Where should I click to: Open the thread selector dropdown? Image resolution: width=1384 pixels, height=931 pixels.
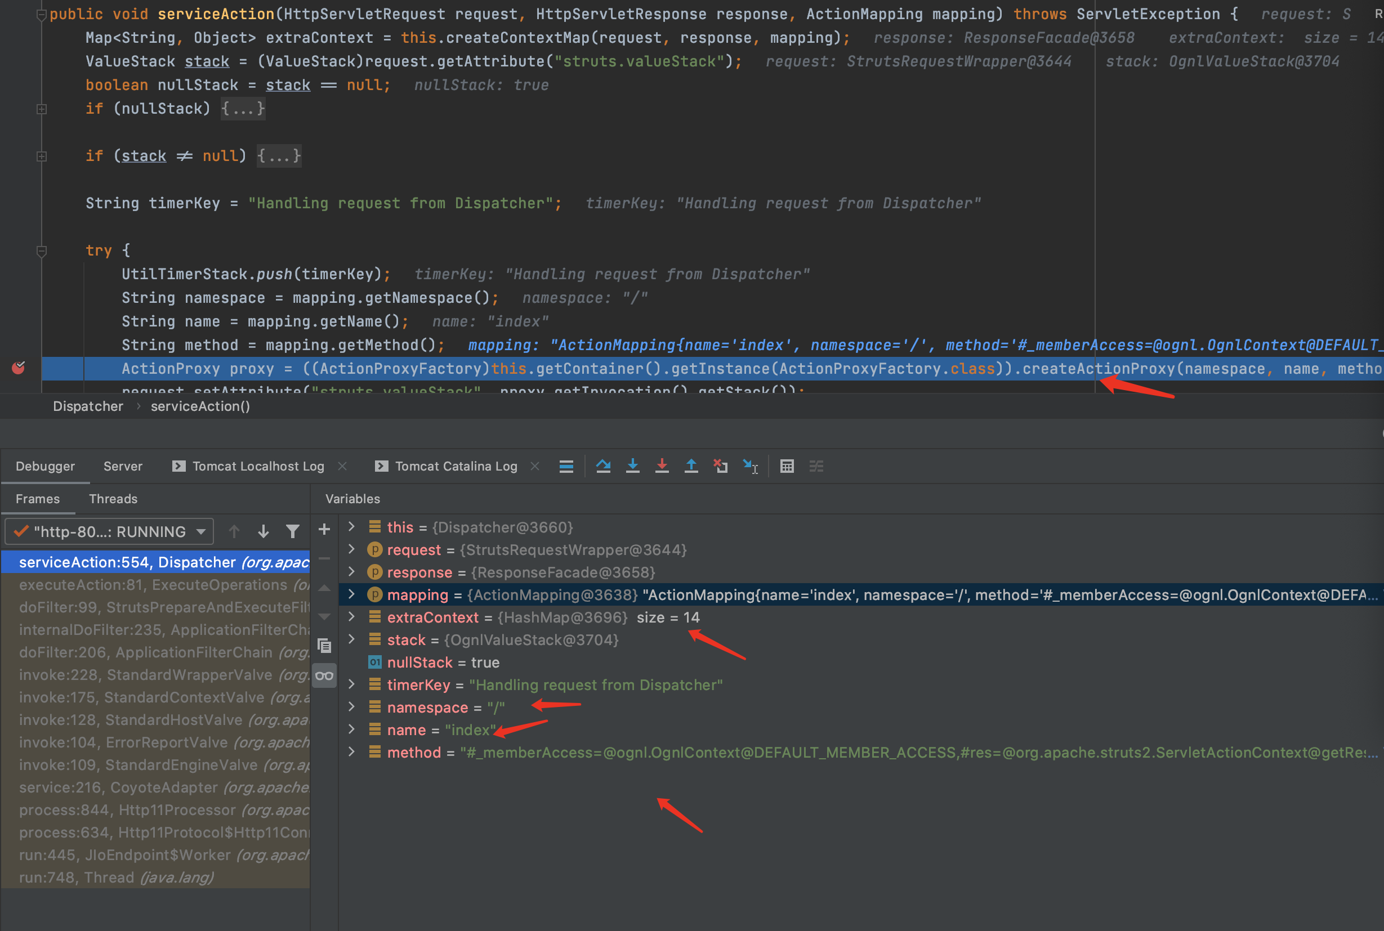point(109,531)
